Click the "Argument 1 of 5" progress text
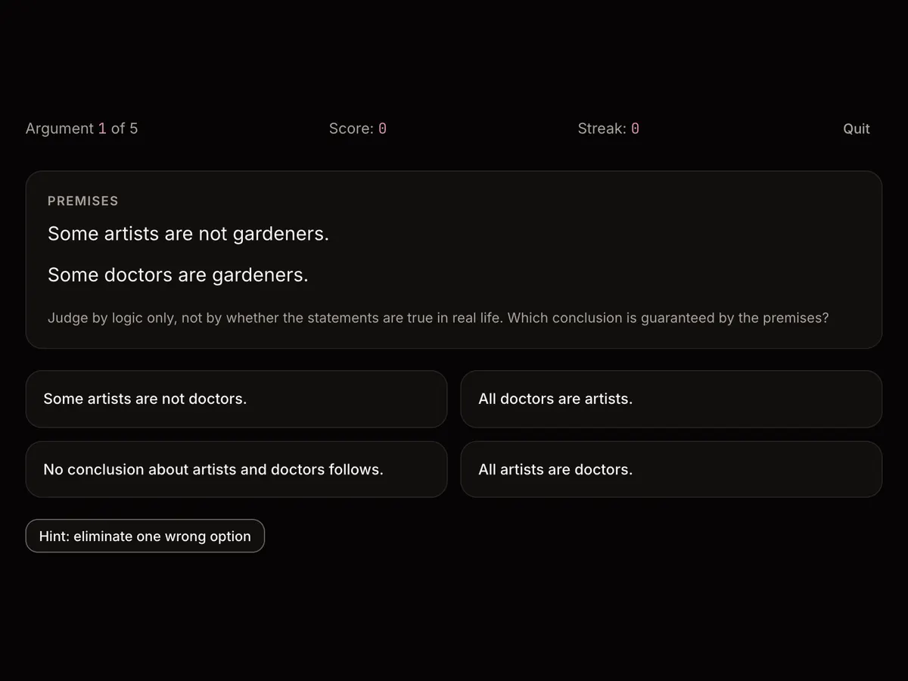Viewport: 908px width, 681px height. (x=82, y=129)
